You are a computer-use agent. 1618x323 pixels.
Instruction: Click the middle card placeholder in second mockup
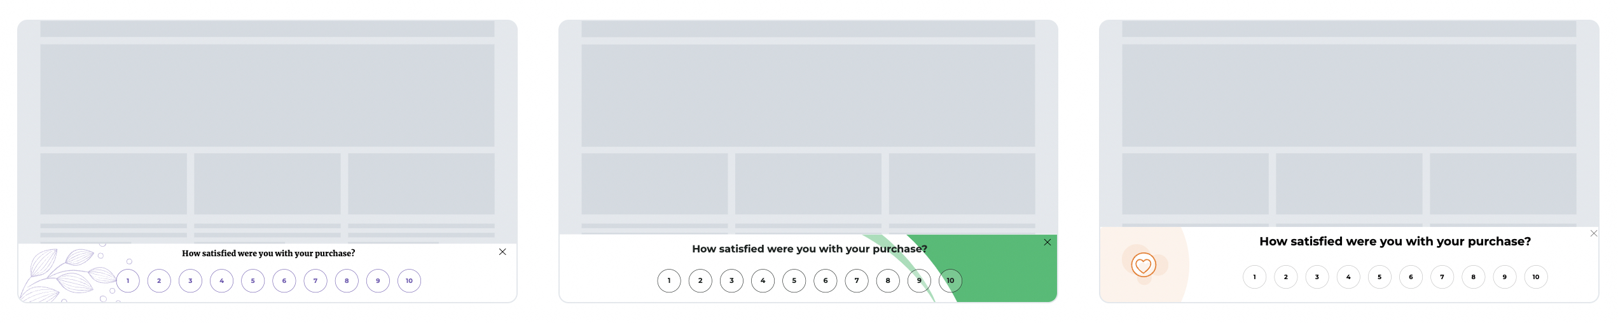tap(808, 184)
